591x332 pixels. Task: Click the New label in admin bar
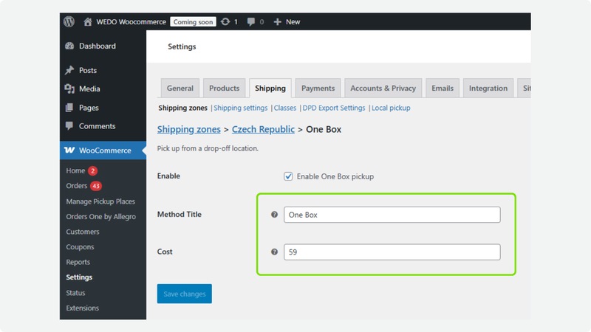tap(293, 22)
